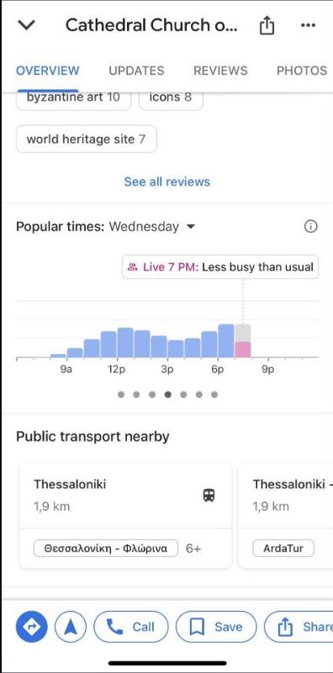
Task: Open popular times info icon
Action: 310,226
